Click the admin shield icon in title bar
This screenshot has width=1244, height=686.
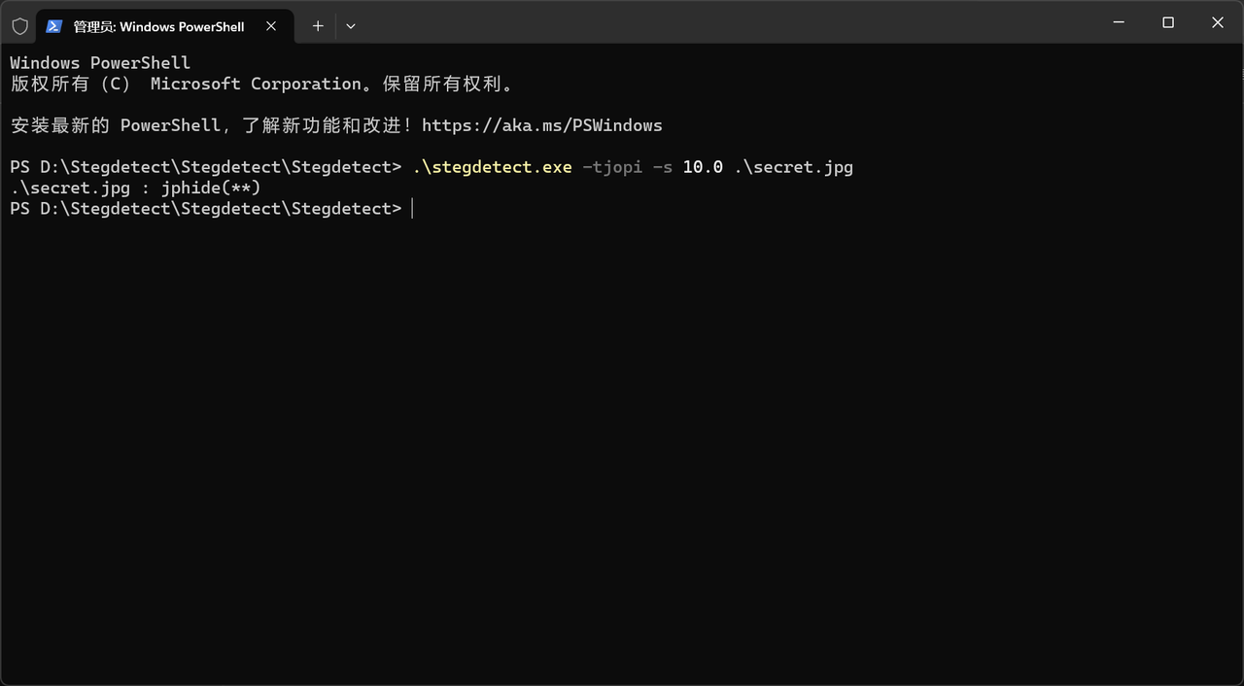(x=19, y=26)
